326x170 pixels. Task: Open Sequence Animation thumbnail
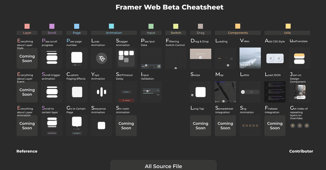[x=101, y=125]
